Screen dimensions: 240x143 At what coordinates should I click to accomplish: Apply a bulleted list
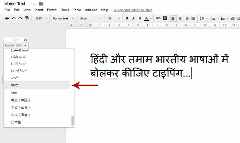point(223,18)
